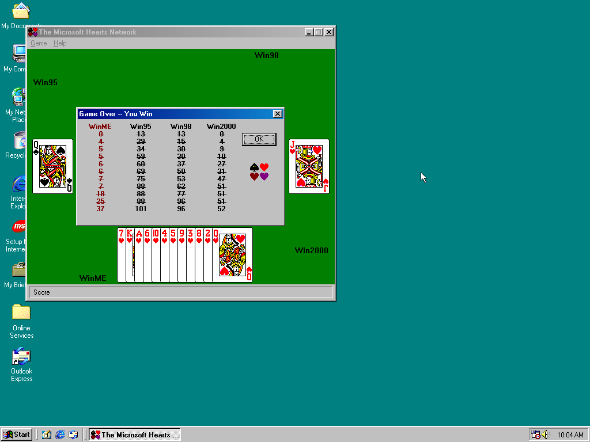The height and width of the screenshot is (442, 590).
Task: Select the 5 of Hearts card
Action: [x=173, y=255]
